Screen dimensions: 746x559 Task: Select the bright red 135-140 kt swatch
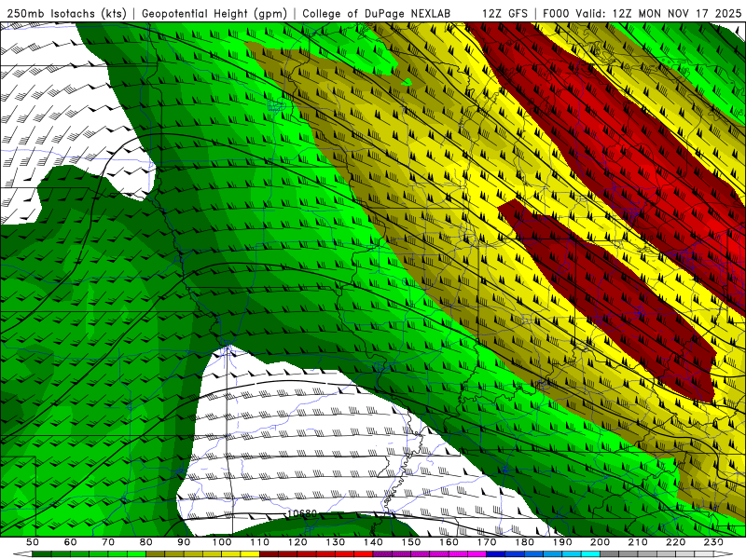click(x=364, y=553)
